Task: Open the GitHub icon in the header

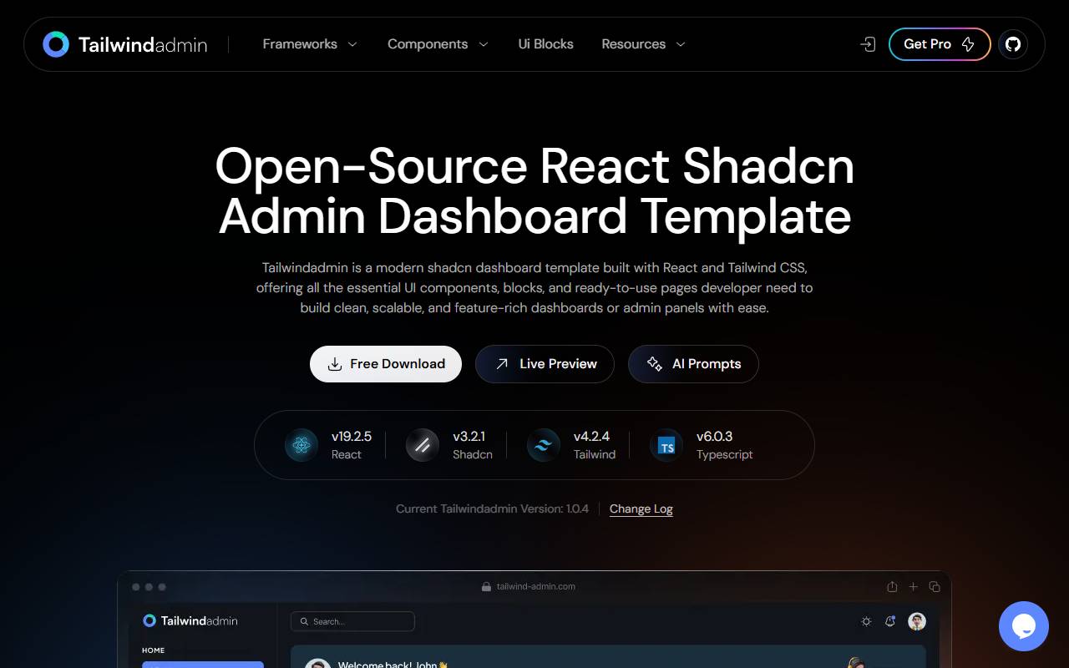Action: [1013, 44]
